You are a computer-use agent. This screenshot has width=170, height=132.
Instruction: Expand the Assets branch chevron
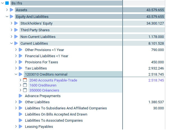pyautogui.click(x=7, y=10)
